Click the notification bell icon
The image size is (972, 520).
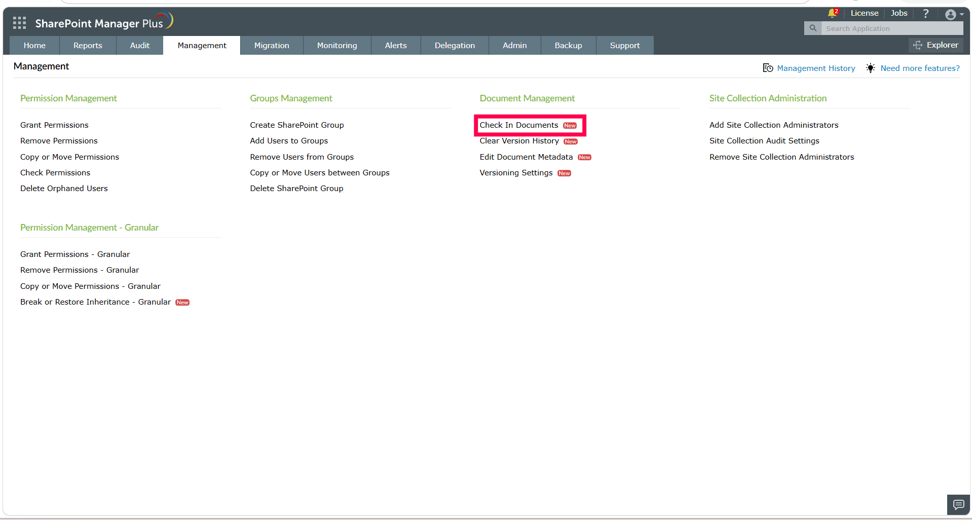coord(832,13)
